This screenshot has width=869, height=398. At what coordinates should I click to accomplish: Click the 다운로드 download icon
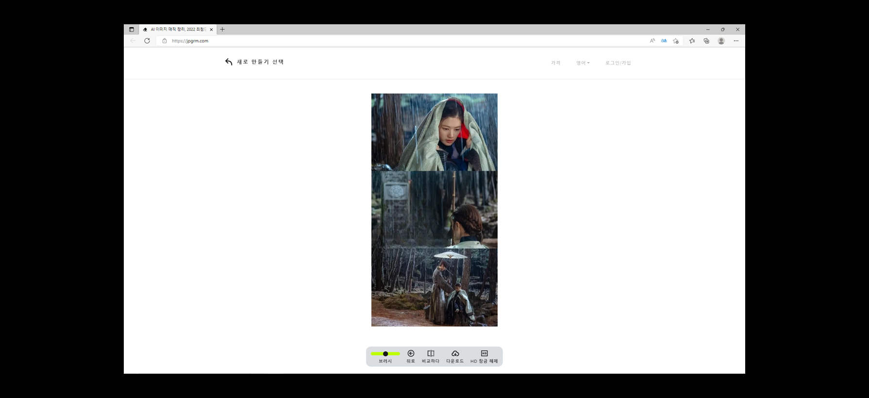[x=455, y=353]
